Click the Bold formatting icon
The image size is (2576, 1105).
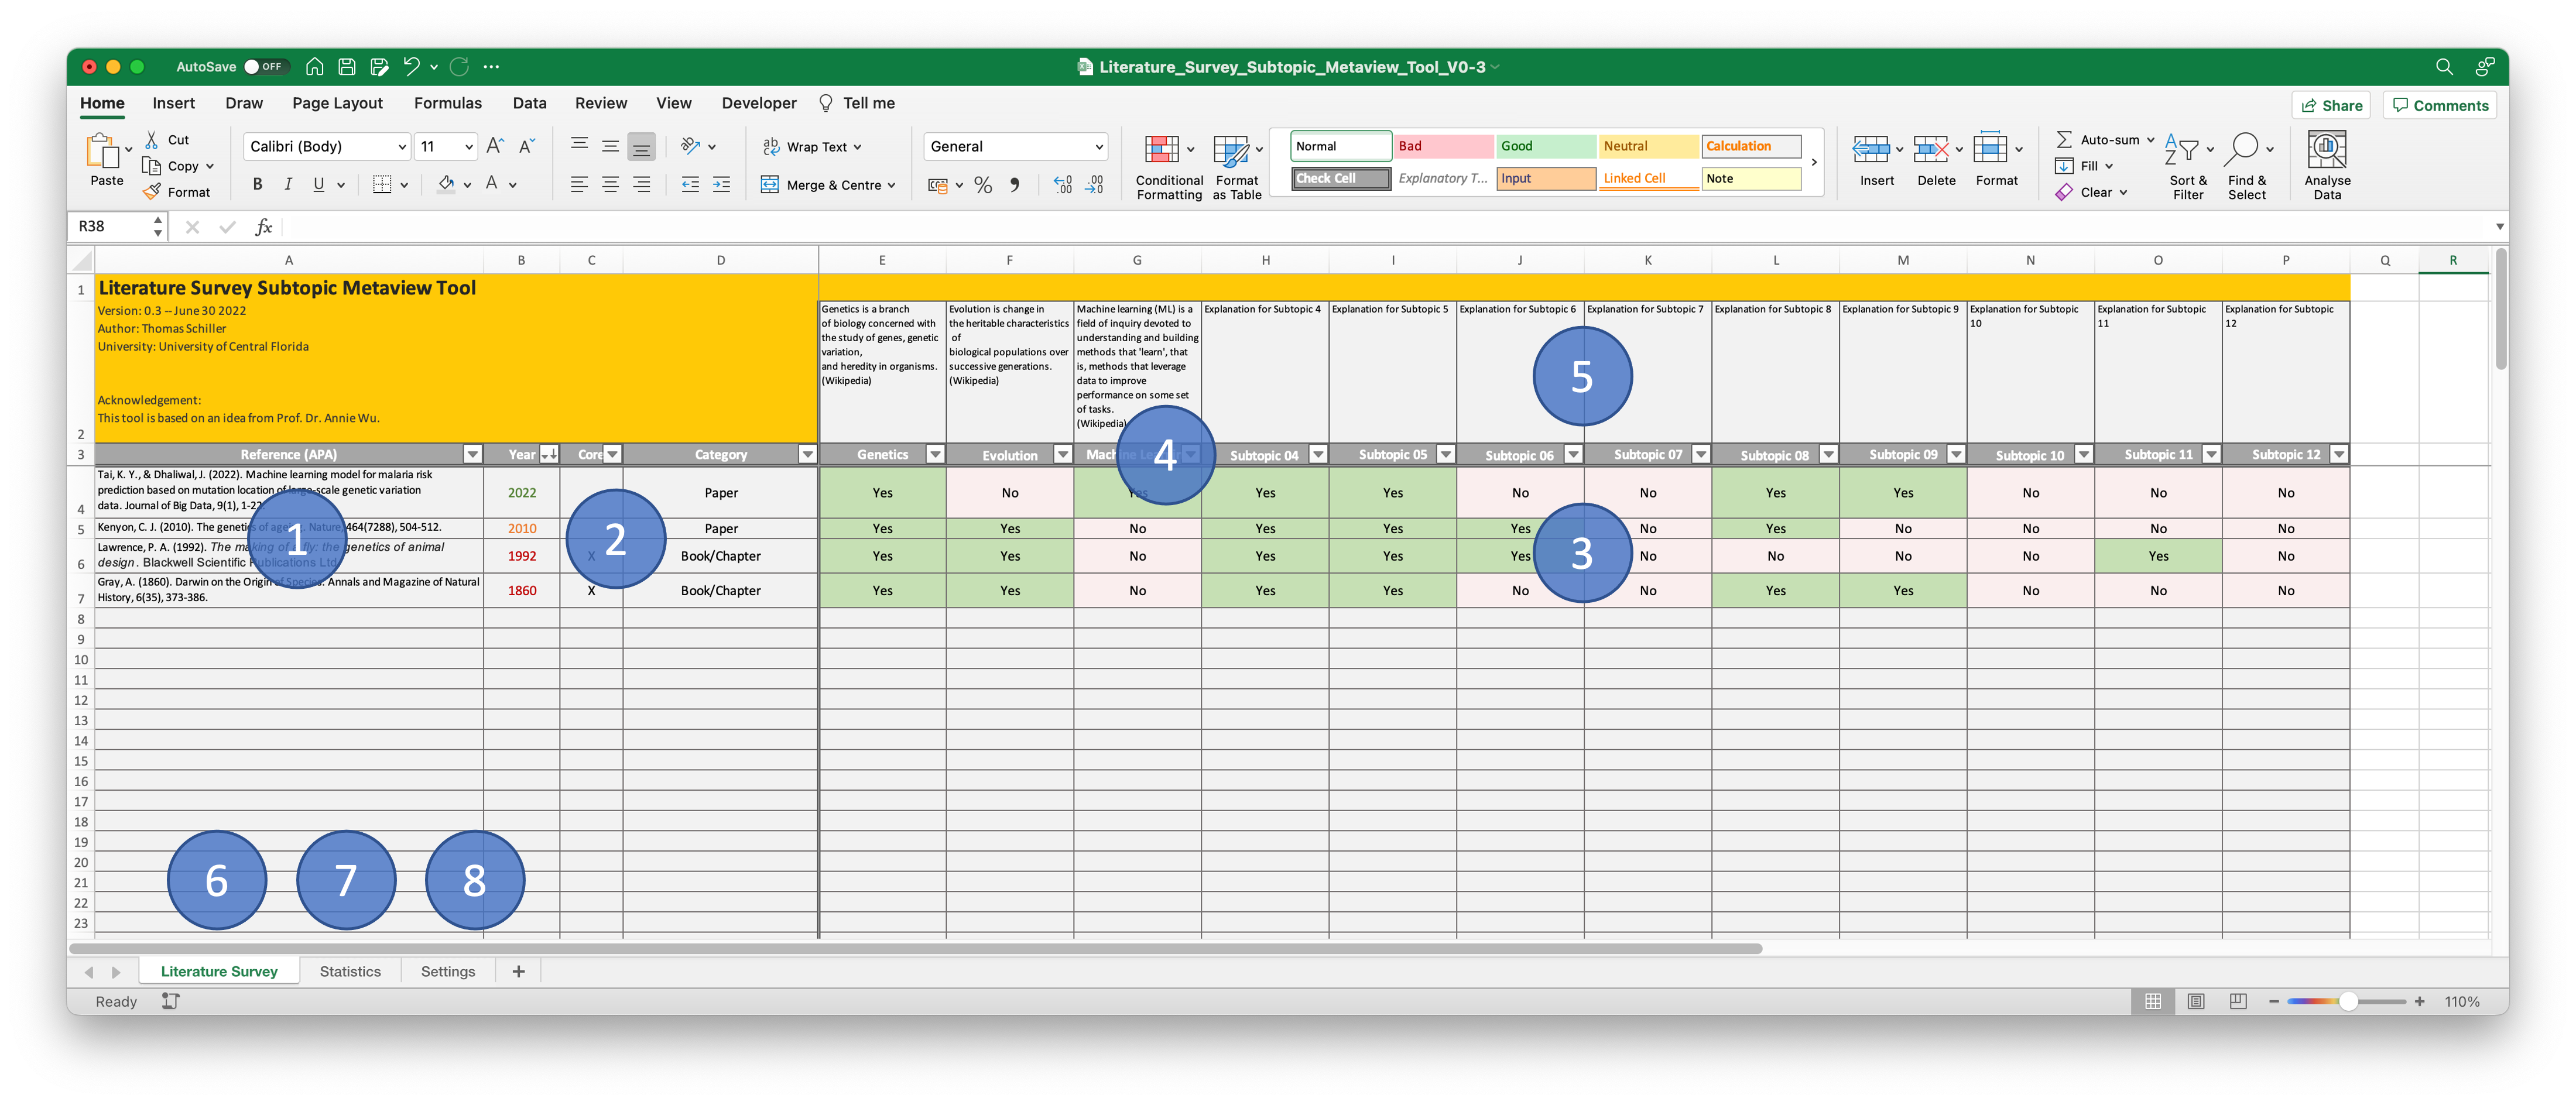257,184
